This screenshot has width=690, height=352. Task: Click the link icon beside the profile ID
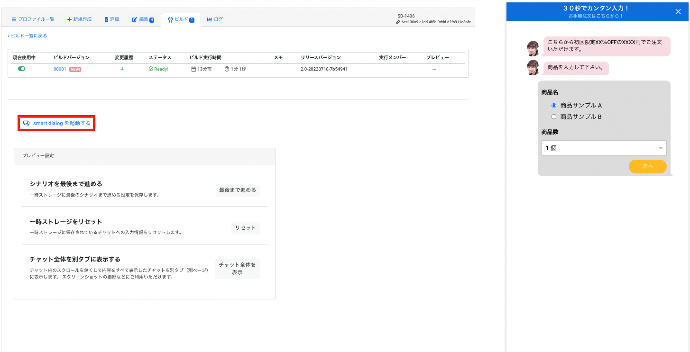[x=398, y=22]
